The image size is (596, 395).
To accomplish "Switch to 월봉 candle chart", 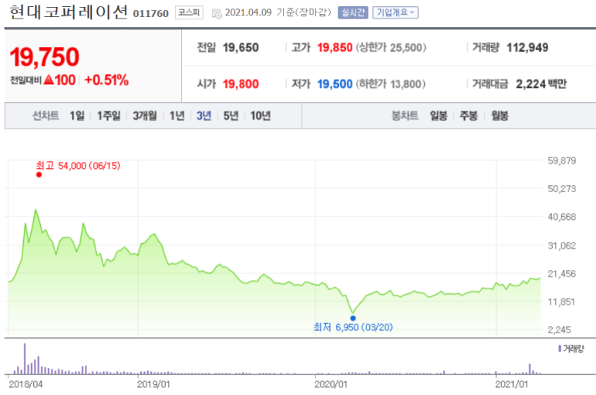I will click(500, 116).
